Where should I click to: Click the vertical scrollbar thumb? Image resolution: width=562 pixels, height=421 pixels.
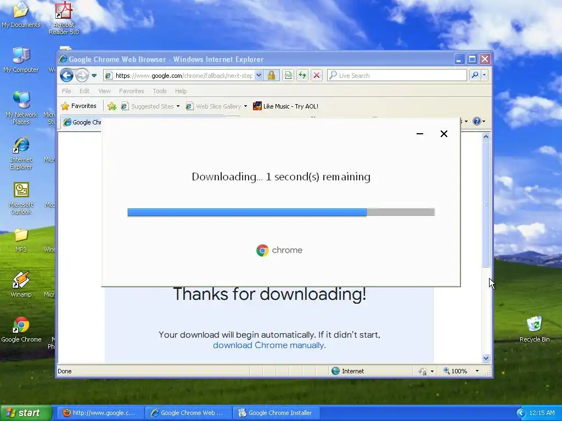(x=486, y=204)
